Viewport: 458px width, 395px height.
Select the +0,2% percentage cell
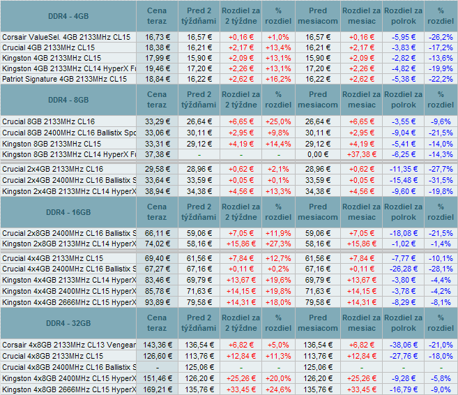[x=278, y=269]
